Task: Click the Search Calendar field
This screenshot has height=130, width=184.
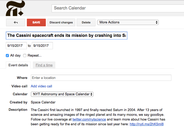Action: [x=118, y=8]
